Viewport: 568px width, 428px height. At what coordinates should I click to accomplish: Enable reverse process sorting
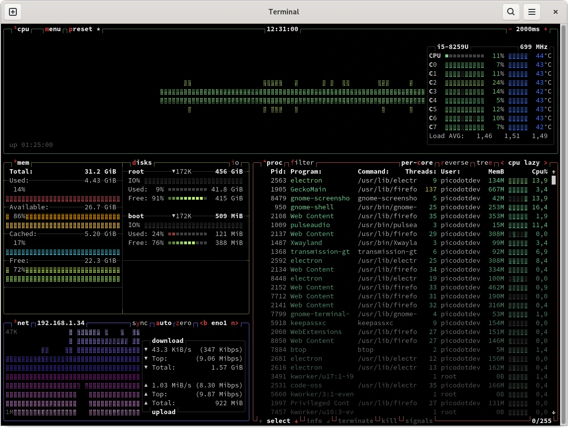455,162
